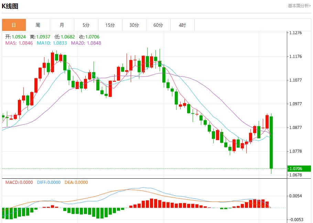The image size is (313, 223).
Task: Click the DEA indicator label
Action: coord(76,182)
